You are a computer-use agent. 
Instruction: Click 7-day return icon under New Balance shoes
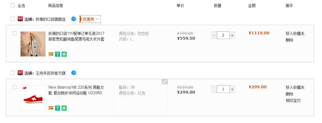pyautogui.click(x=58, y=108)
